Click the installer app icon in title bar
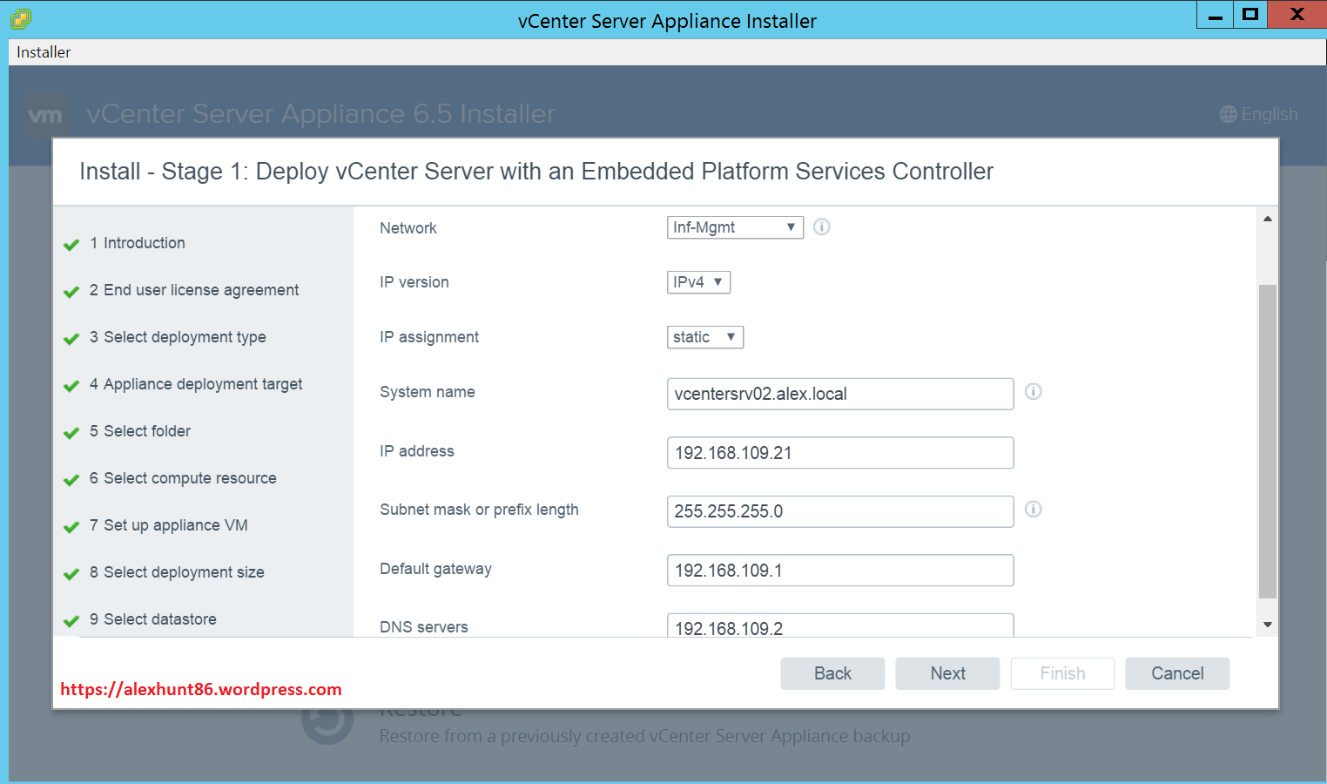The width and height of the screenshot is (1327, 784). point(21,18)
